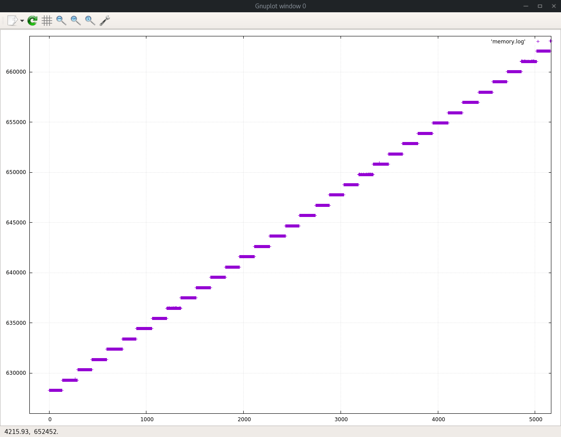Click the 630000 y-axis label
The height and width of the screenshot is (437, 561).
(x=16, y=373)
